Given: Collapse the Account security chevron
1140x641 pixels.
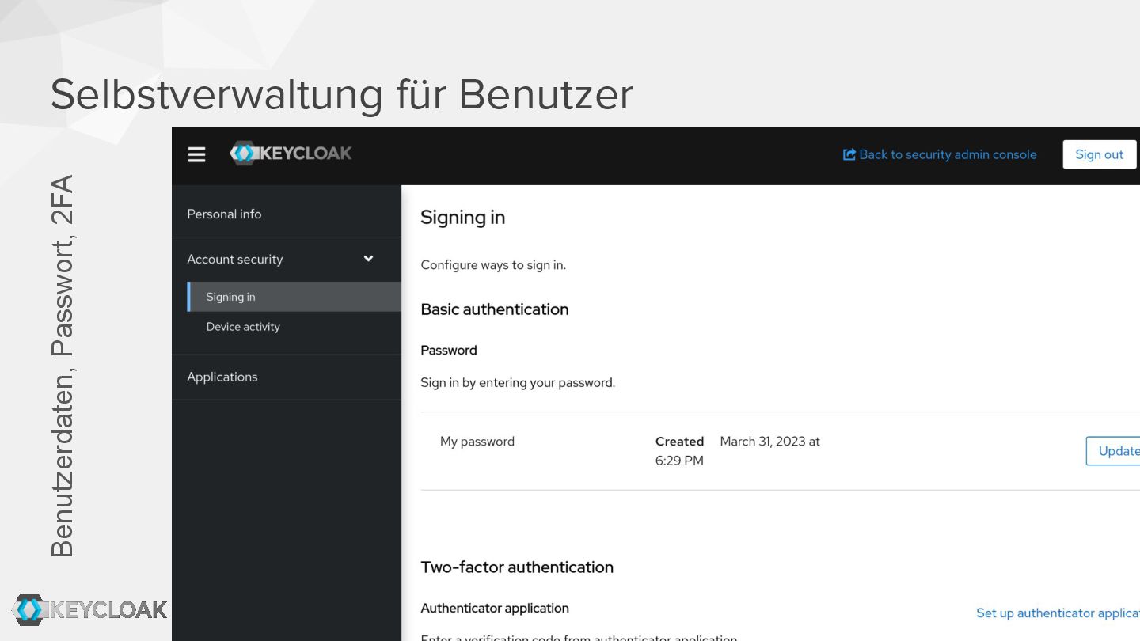Looking at the screenshot, I should pos(368,259).
